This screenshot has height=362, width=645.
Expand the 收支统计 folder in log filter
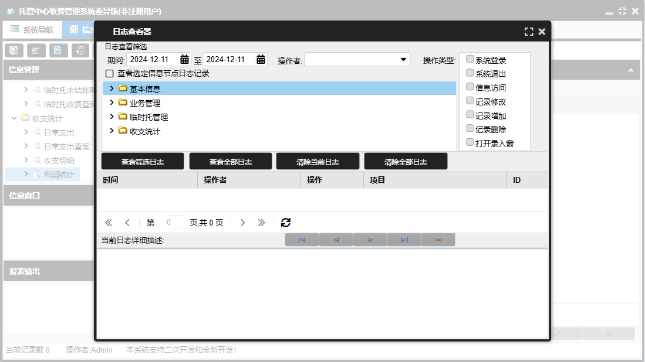[x=112, y=131]
